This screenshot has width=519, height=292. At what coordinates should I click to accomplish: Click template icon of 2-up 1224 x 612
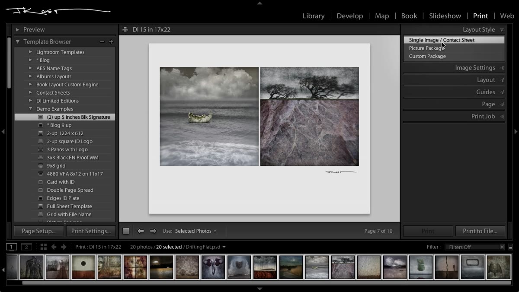41,133
